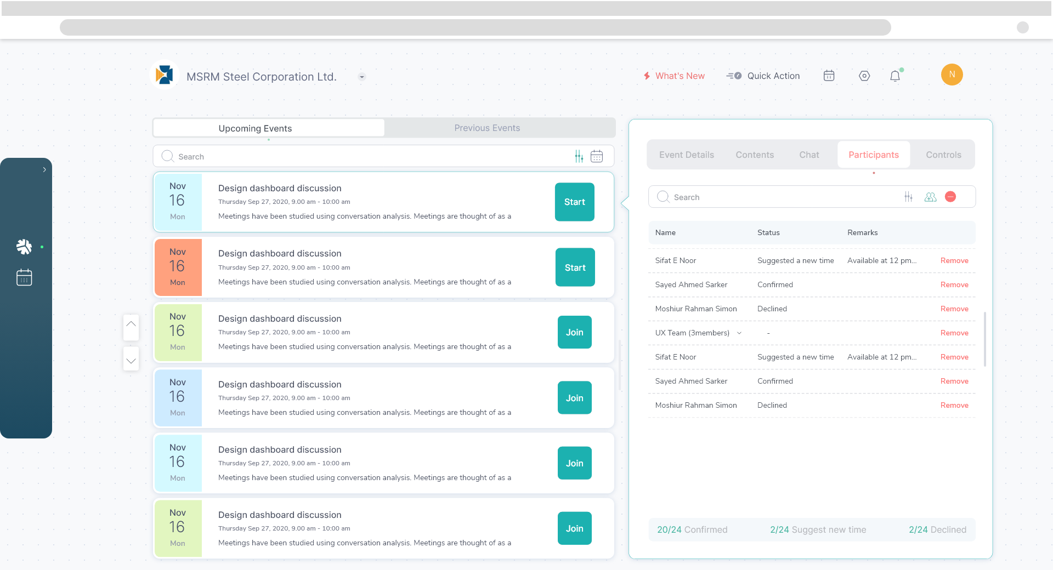Join the last event in the list
This screenshot has width=1053, height=570.
click(575, 528)
